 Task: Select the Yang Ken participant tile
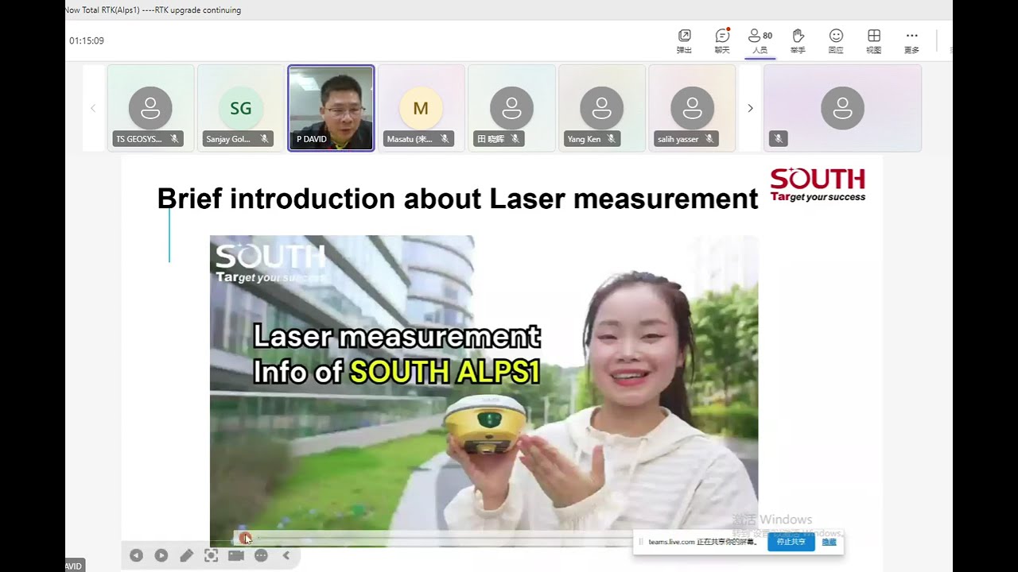tap(602, 108)
